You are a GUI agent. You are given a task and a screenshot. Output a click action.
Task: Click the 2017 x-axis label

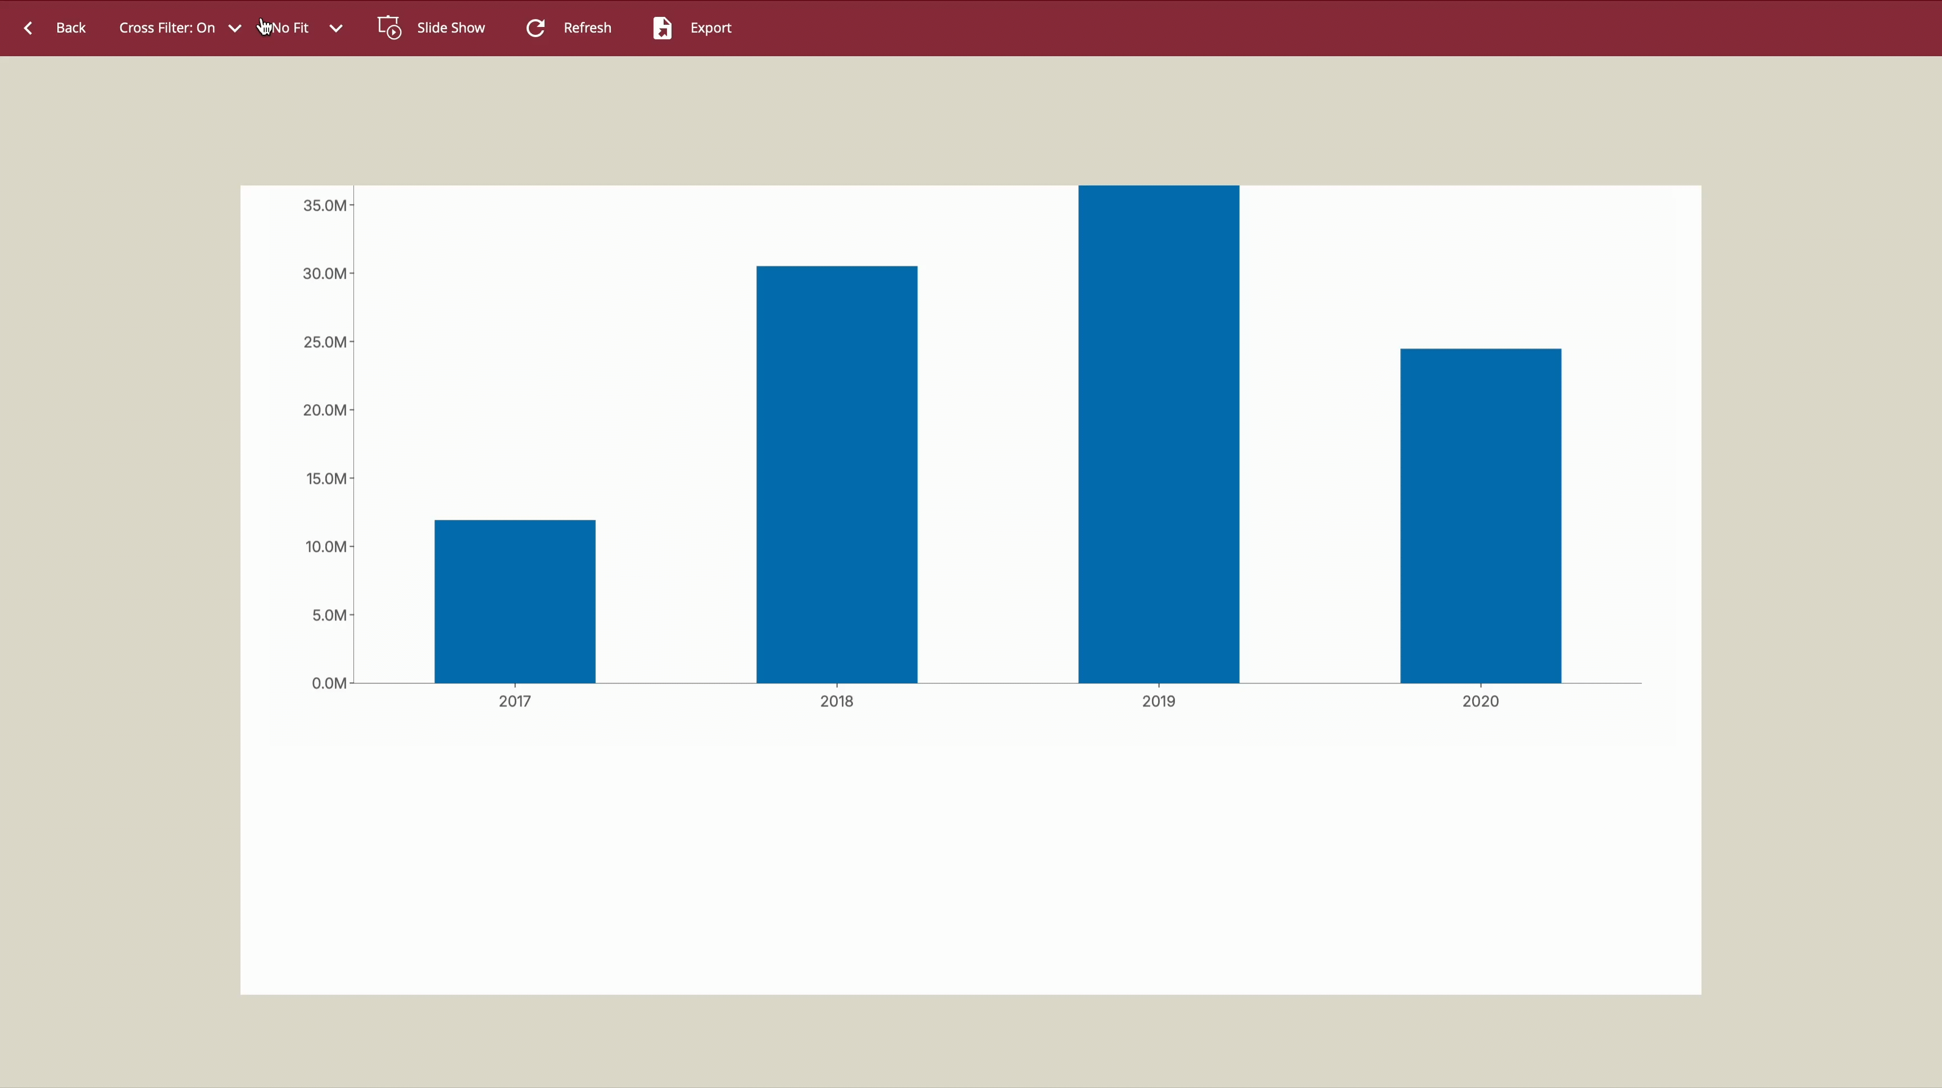515,701
